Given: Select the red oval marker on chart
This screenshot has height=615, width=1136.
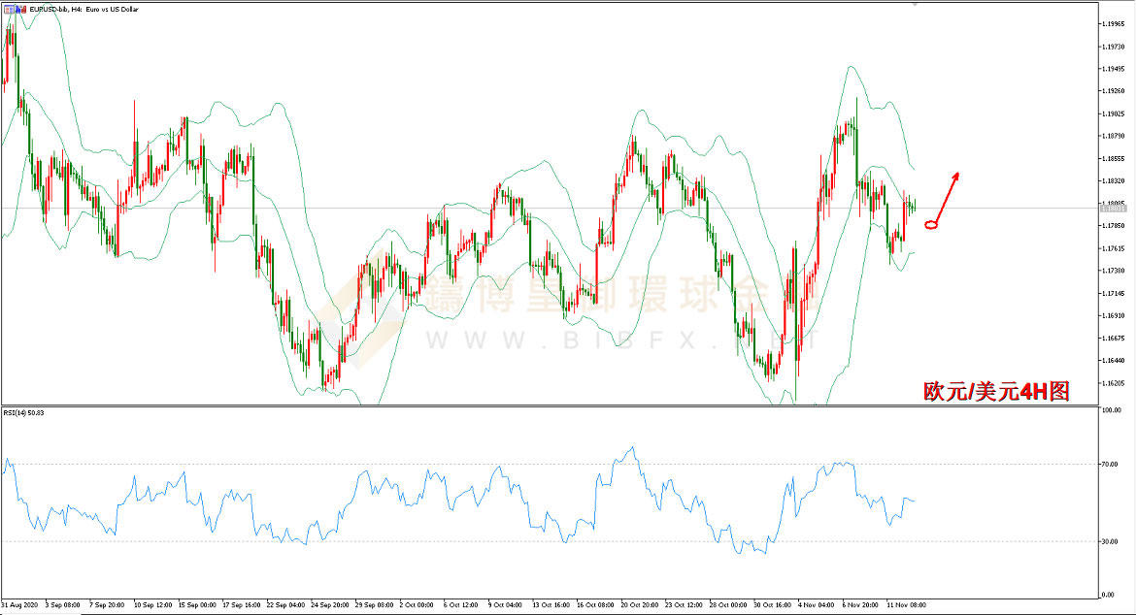Looking at the screenshot, I should pos(931,225).
